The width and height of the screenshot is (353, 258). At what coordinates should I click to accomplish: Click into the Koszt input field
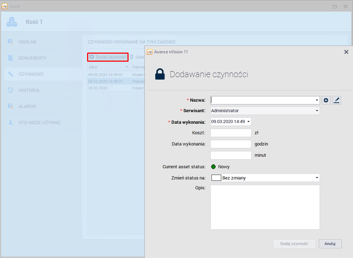(x=231, y=133)
